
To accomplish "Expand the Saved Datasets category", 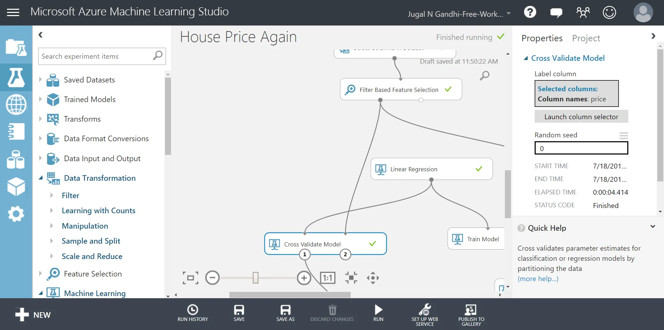I will point(40,80).
